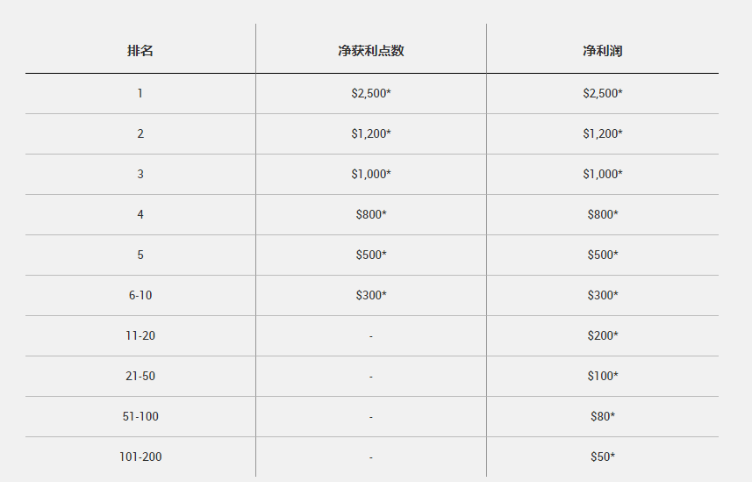Select the 21-50 rank cell
Image resolution: width=752 pixels, height=482 pixels.
click(140, 376)
